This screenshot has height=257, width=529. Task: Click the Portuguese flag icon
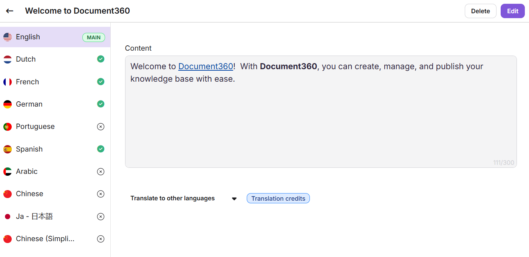[x=7, y=126]
